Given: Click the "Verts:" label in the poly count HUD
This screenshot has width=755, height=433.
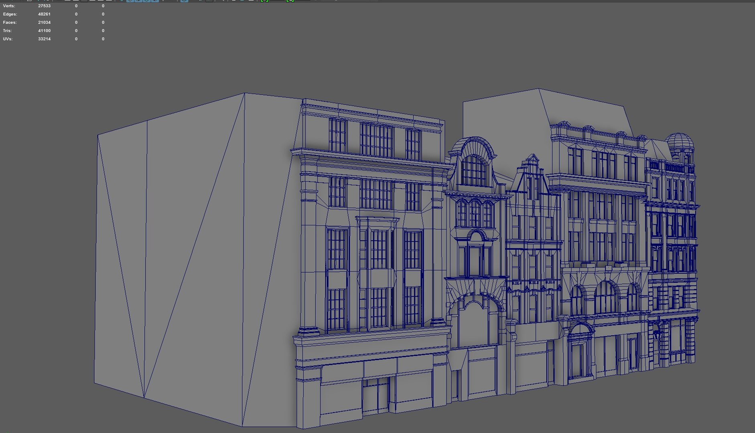Looking at the screenshot, I should point(9,6).
